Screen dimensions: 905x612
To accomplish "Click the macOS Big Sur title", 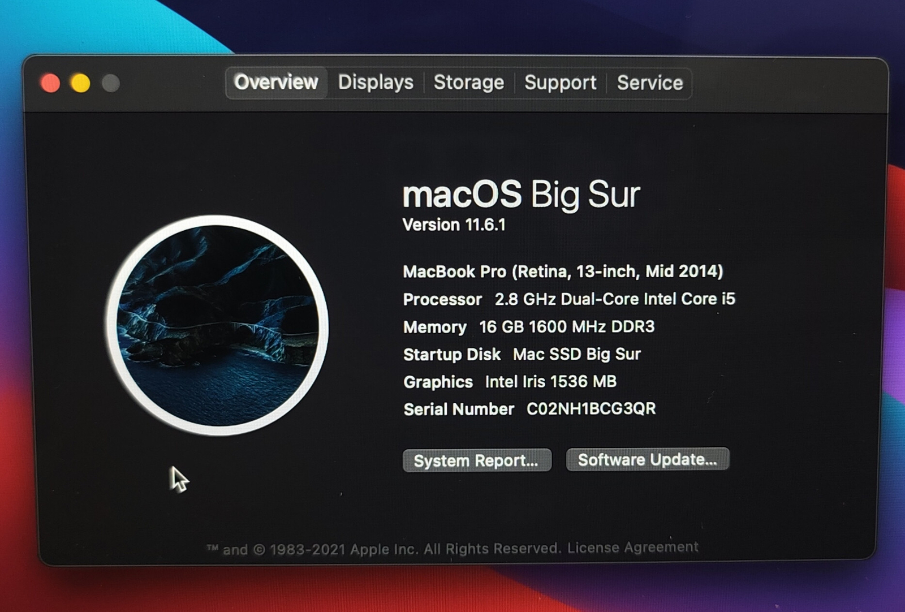I will (x=521, y=195).
